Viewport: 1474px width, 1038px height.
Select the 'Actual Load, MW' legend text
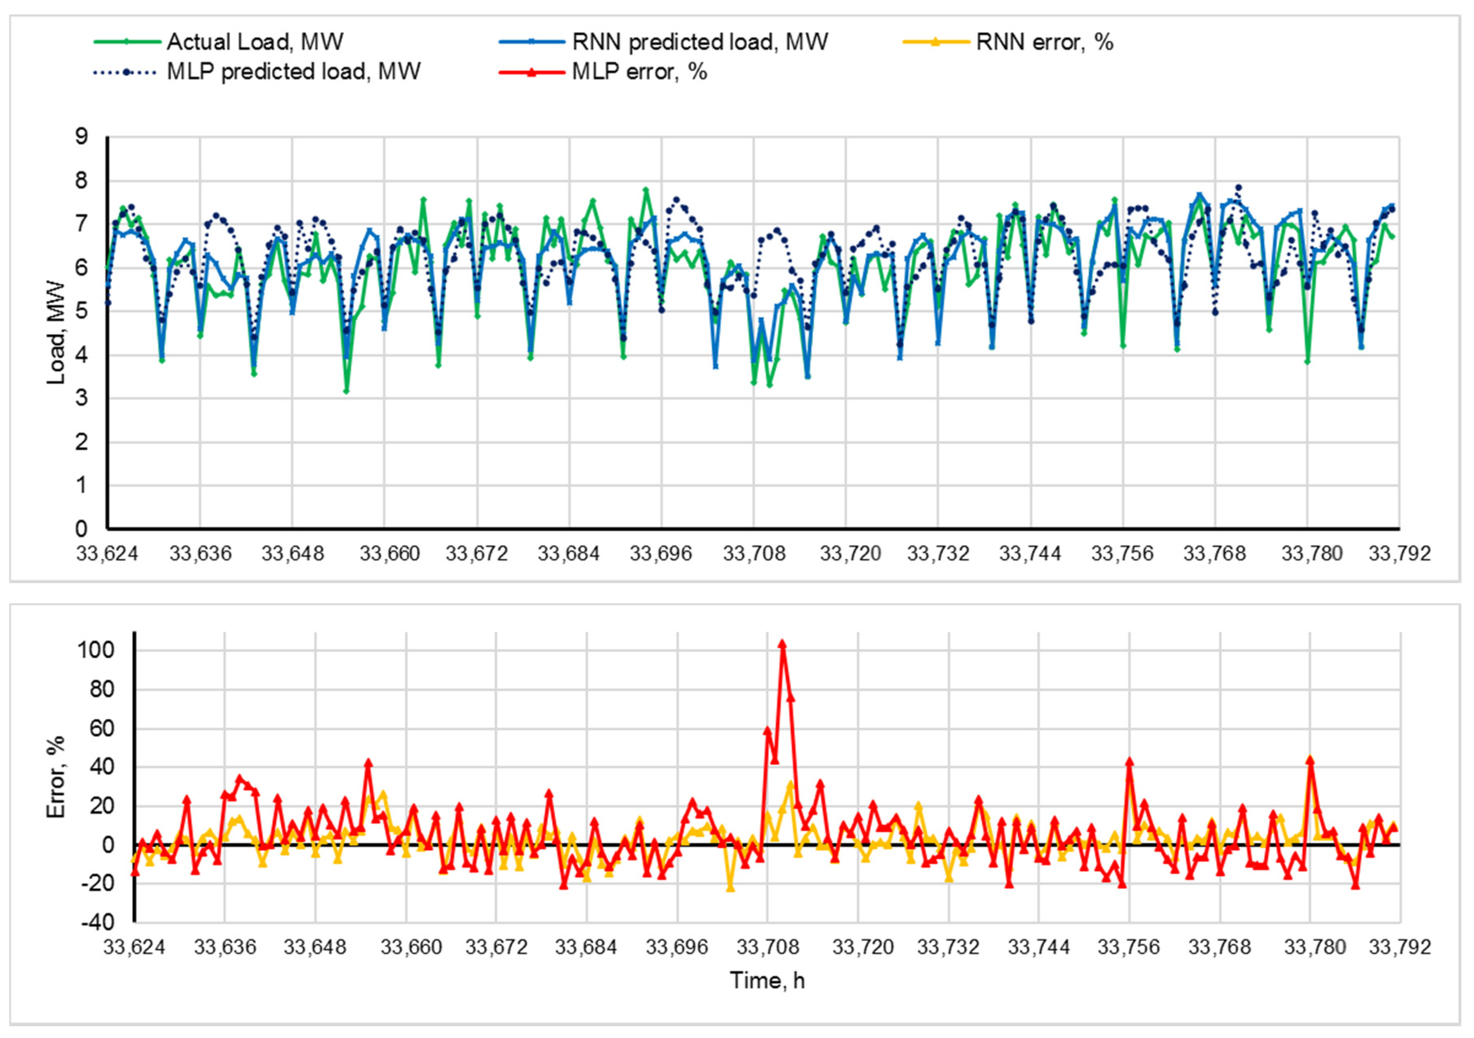pyautogui.click(x=255, y=42)
